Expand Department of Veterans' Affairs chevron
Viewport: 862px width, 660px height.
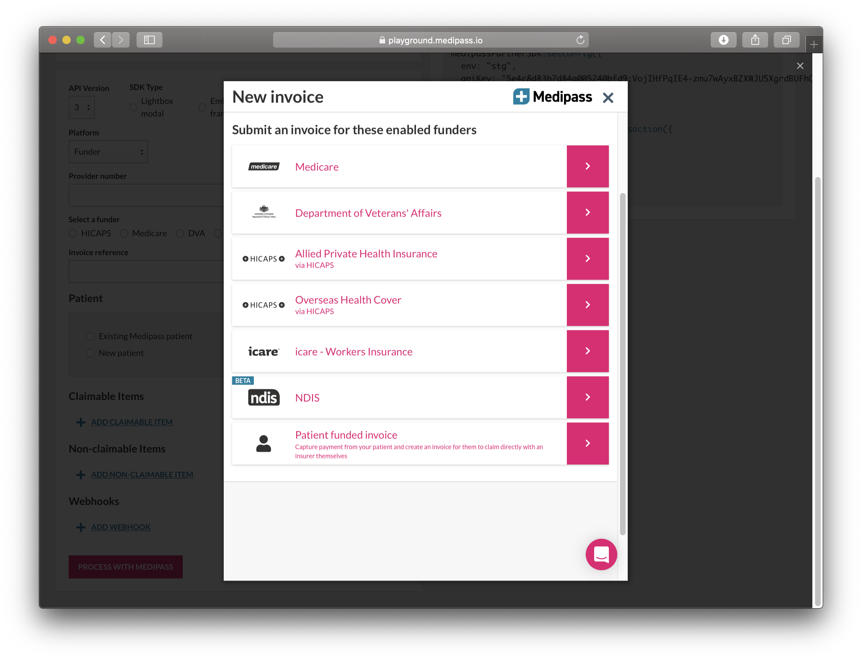(x=588, y=212)
